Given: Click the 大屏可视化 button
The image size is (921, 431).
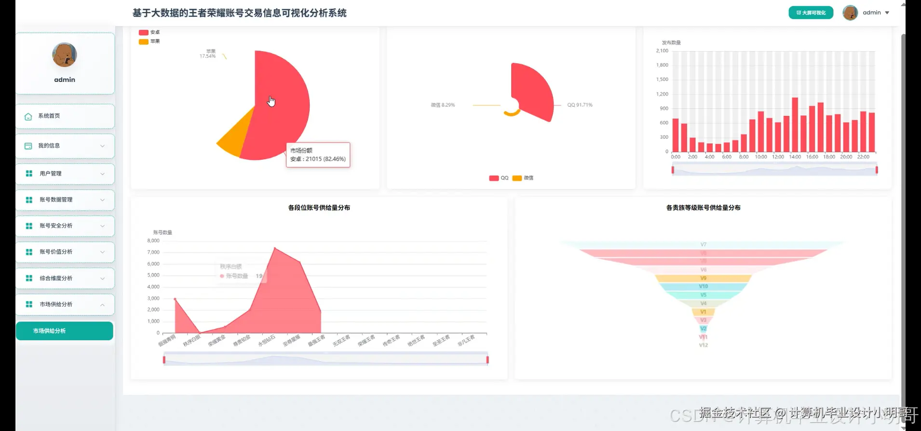Looking at the screenshot, I should (811, 13).
